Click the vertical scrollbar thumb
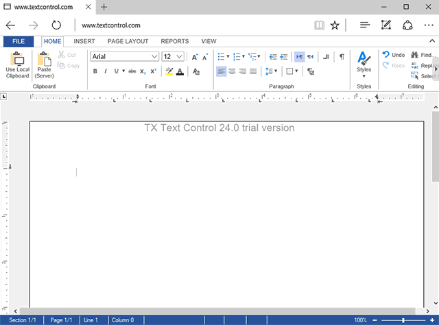 click(x=436, y=147)
